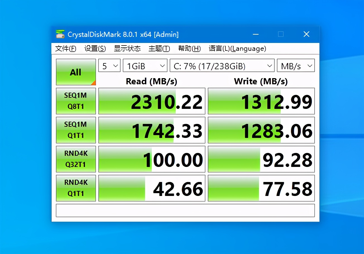Open the 主题(T) menu

[159, 49]
